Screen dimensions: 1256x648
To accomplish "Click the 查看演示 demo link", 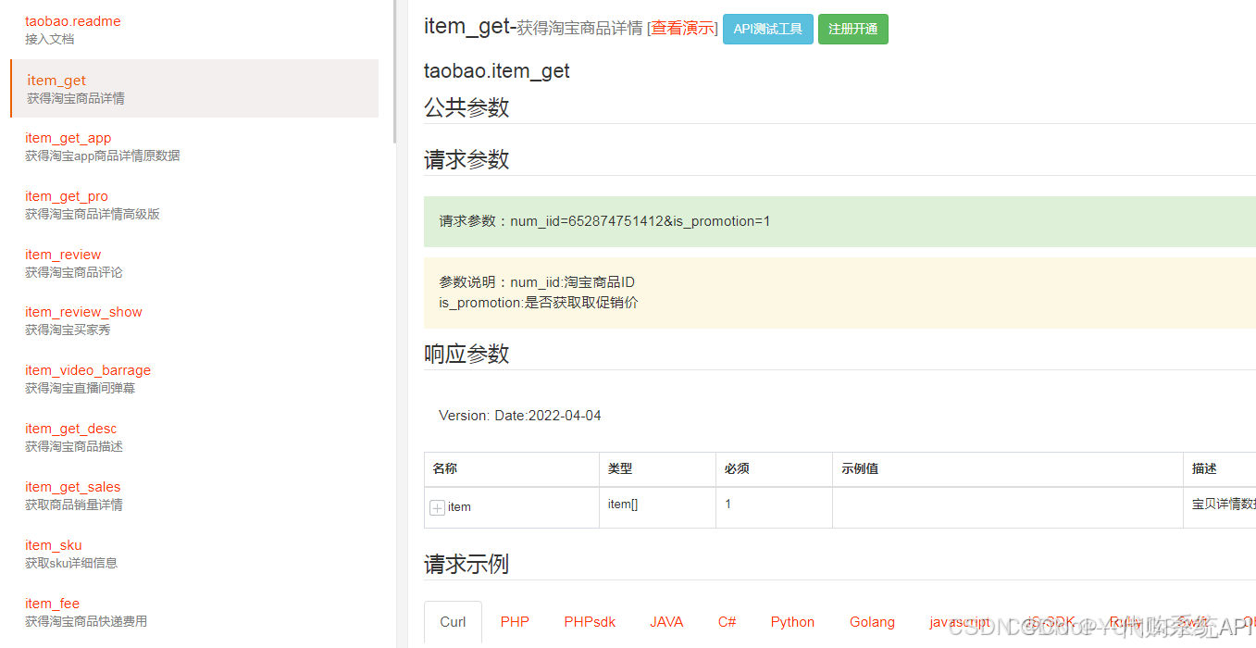I will point(683,29).
